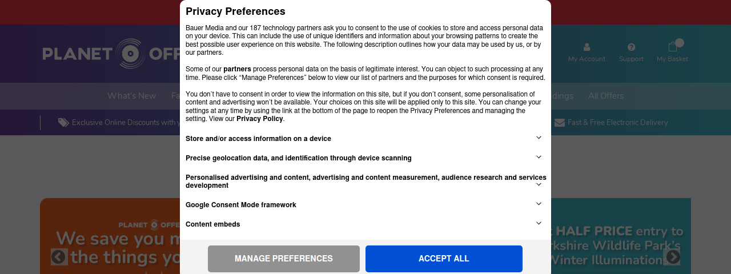731x274 pixels.
Task: Click the Manage Preferences button
Action: [x=284, y=259]
